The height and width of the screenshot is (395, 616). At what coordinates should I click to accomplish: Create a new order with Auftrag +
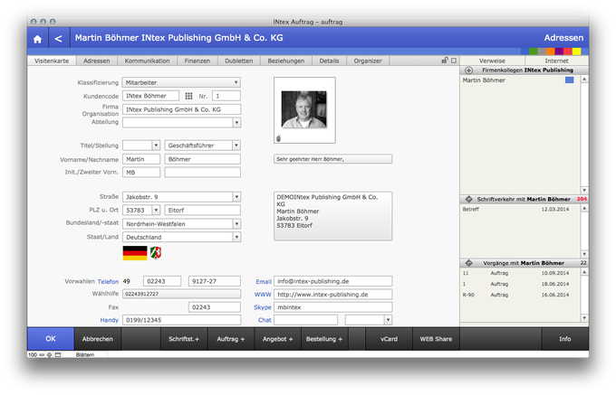pyautogui.click(x=231, y=339)
